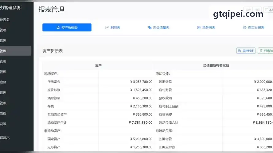Viewport: 273px width, 153px height.
Task: Select the 其他流动资产 row label
Action: (57, 114)
